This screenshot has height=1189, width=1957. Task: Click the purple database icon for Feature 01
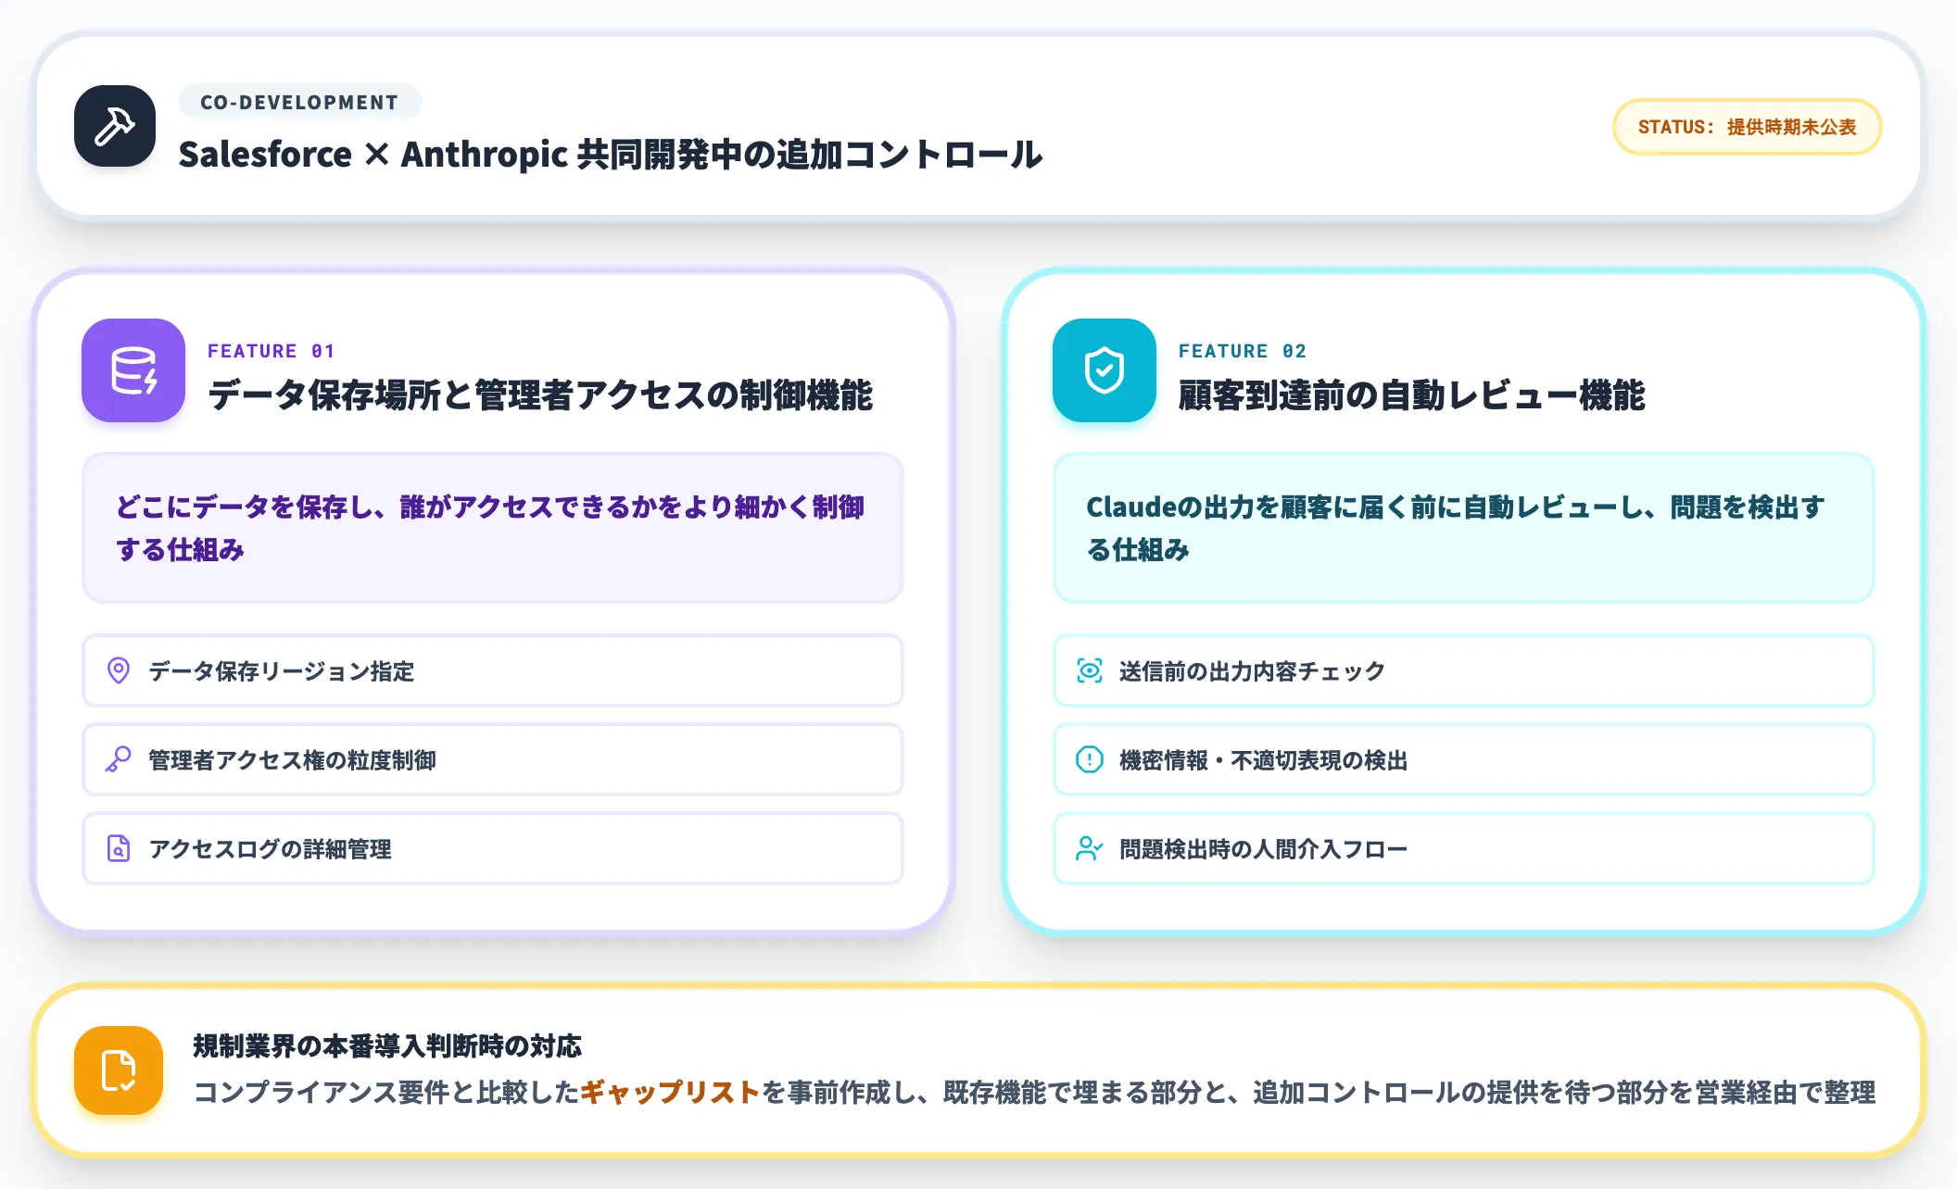coord(133,370)
